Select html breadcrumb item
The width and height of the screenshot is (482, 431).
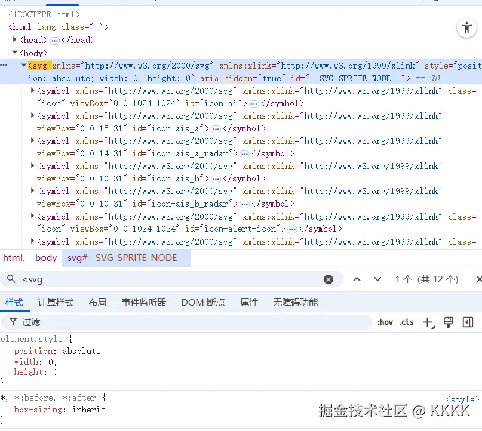coord(14,257)
